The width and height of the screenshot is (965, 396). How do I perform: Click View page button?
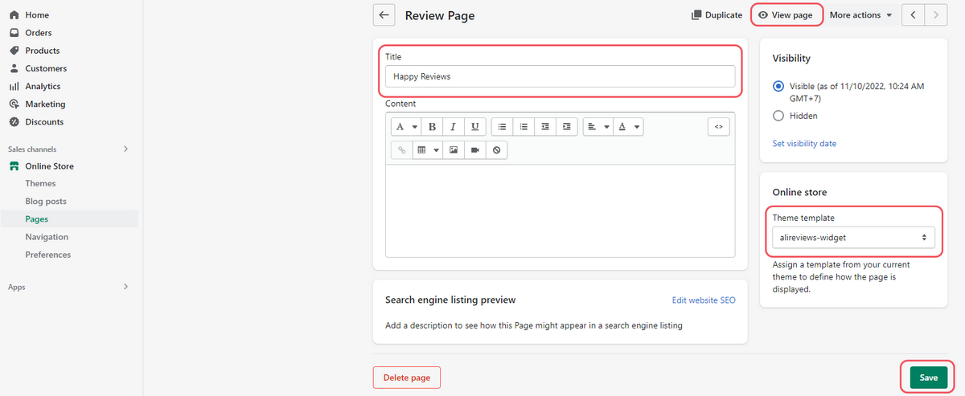(786, 15)
